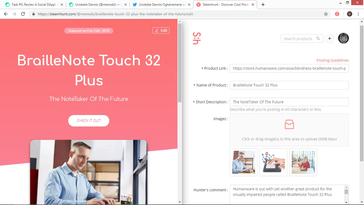The width and height of the screenshot is (364, 205).
Task: Close the Steemhunt tab
Action: (253, 5)
